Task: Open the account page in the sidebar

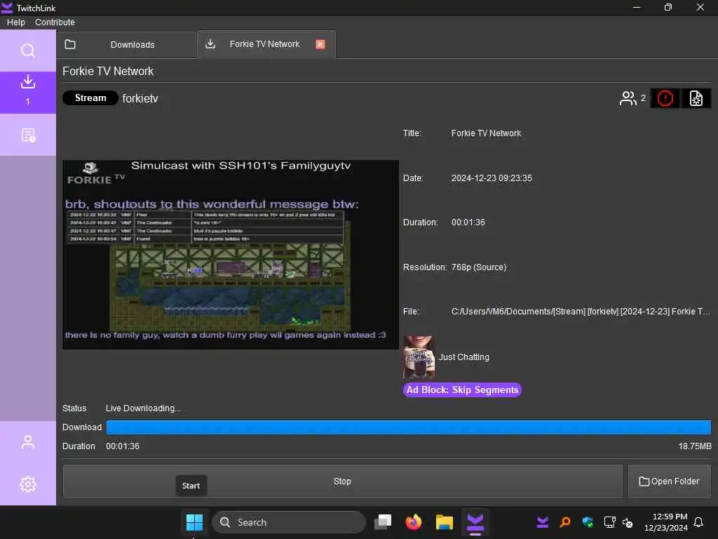Action: [28, 442]
